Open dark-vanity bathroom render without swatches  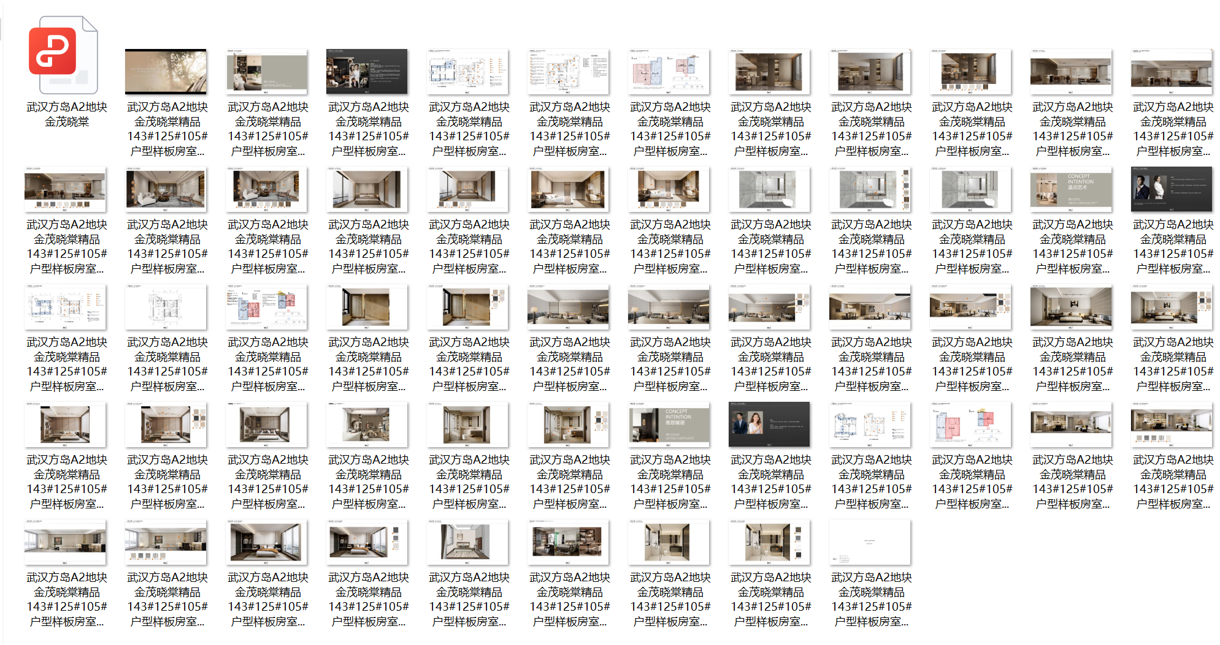coord(669,542)
